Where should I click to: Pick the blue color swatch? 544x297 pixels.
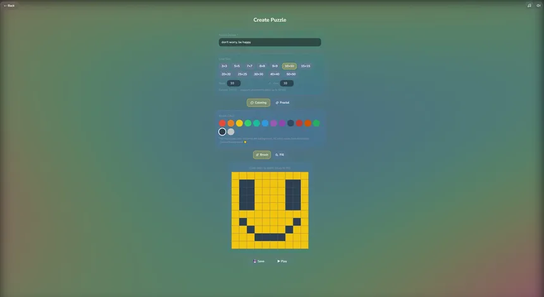pyautogui.click(x=265, y=123)
